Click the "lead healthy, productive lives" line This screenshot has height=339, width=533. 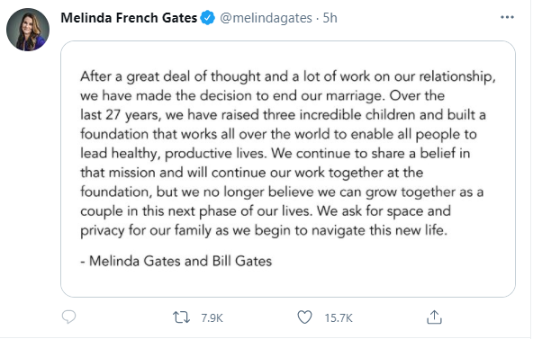click(x=276, y=154)
